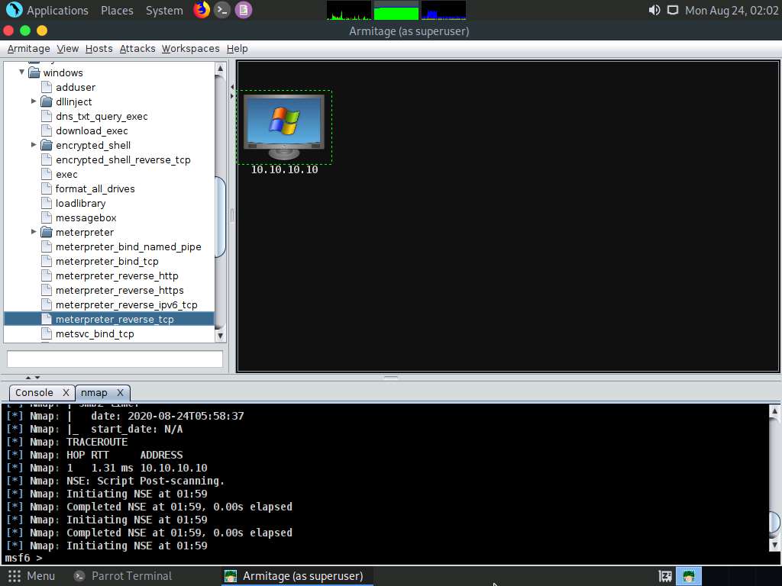Click the volume speaker icon
Image resolution: width=782 pixels, height=586 pixels.
click(x=654, y=10)
